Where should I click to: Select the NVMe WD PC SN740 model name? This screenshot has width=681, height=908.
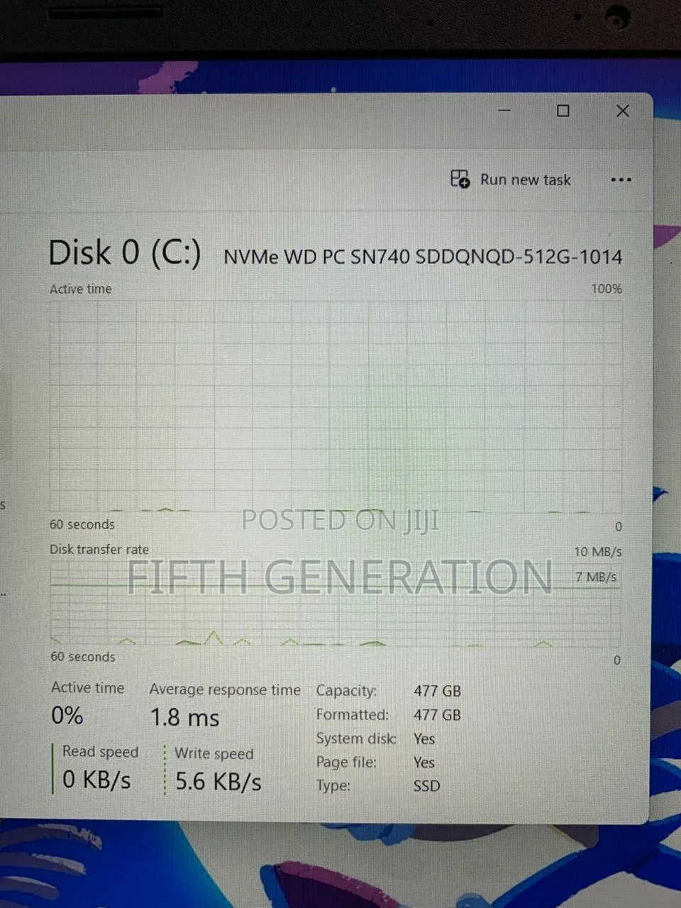click(423, 256)
